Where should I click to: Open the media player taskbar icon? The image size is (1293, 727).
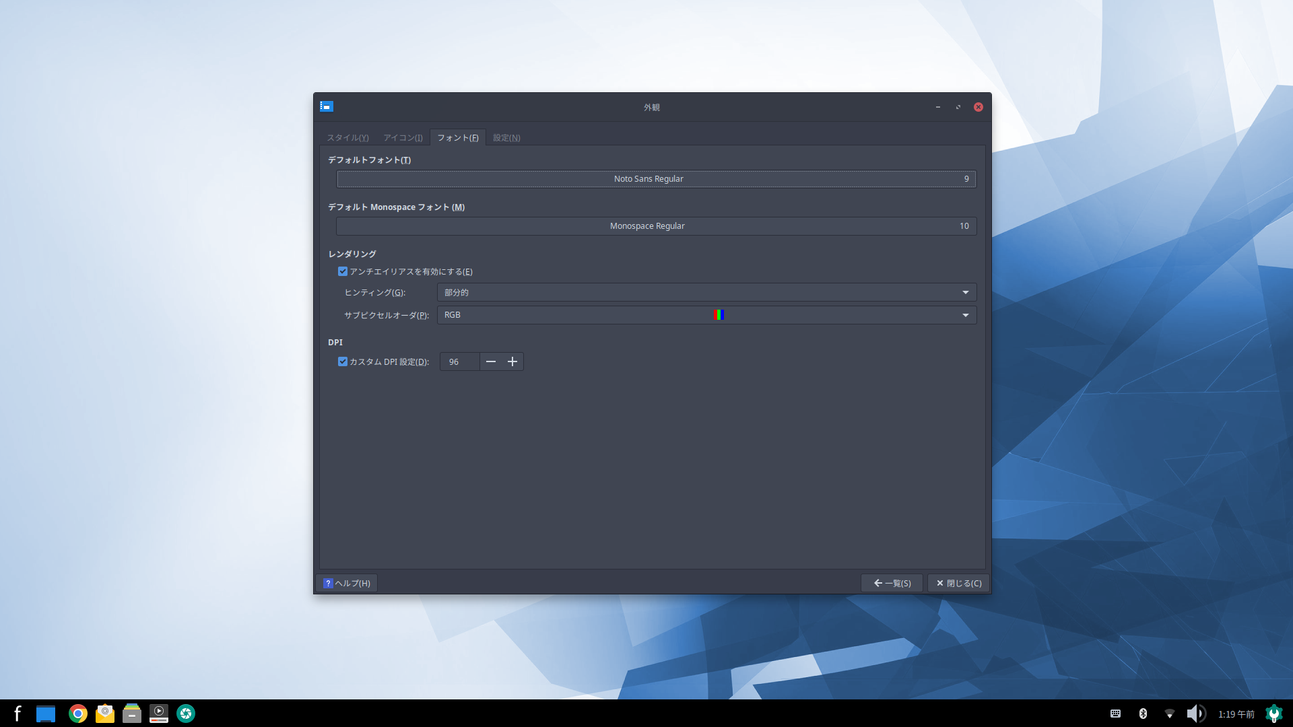(x=159, y=714)
